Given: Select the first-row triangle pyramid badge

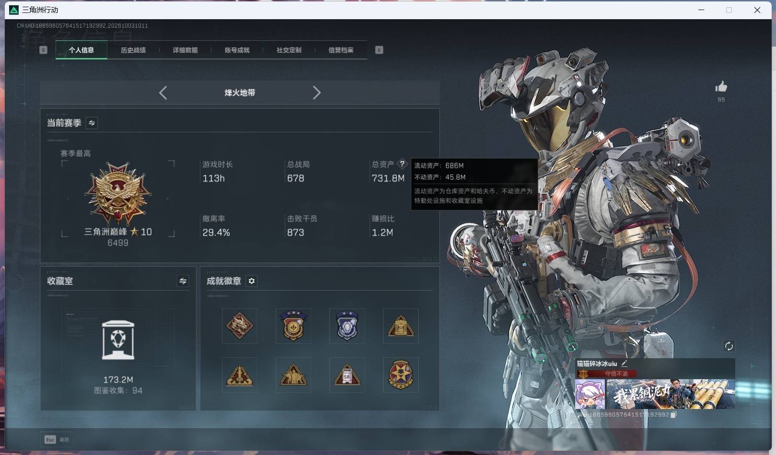Looking at the screenshot, I should 401,326.
